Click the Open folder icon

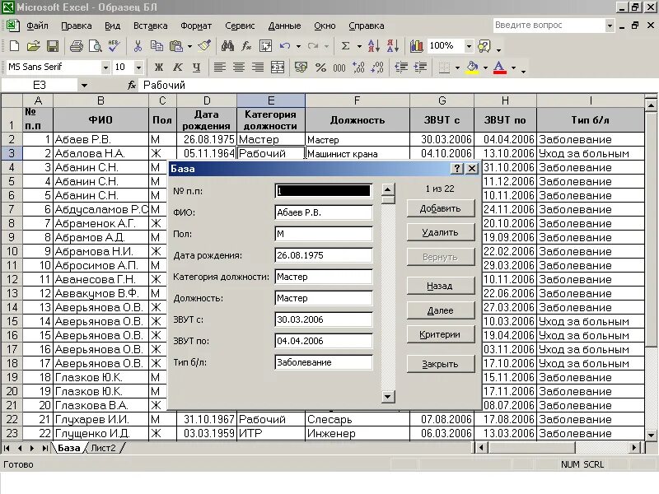33,46
